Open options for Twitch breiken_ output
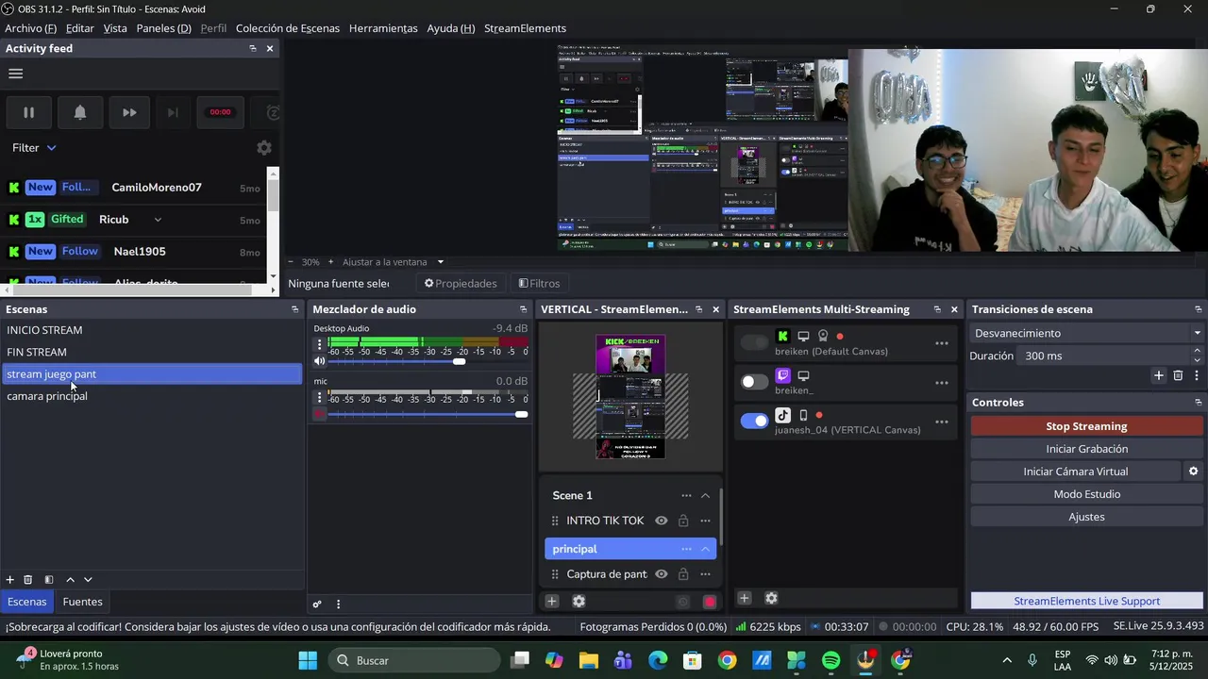1208x679 pixels. click(x=942, y=383)
